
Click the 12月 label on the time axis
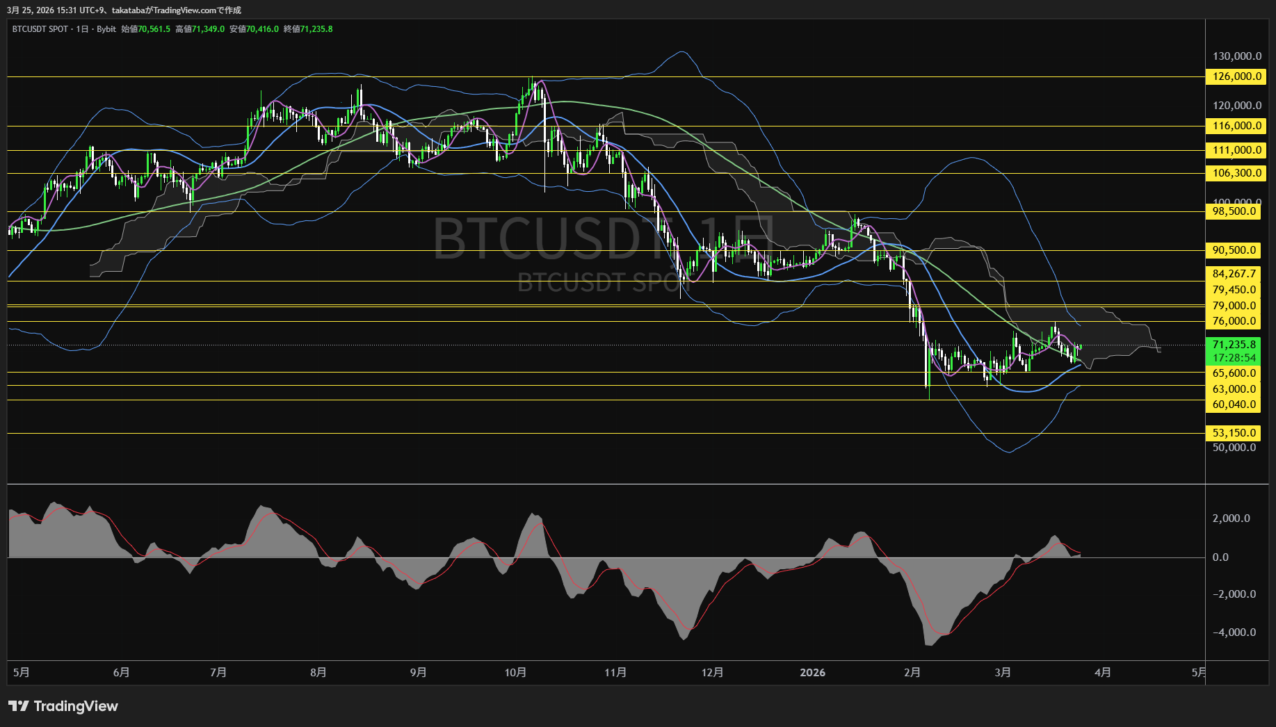coord(712,672)
